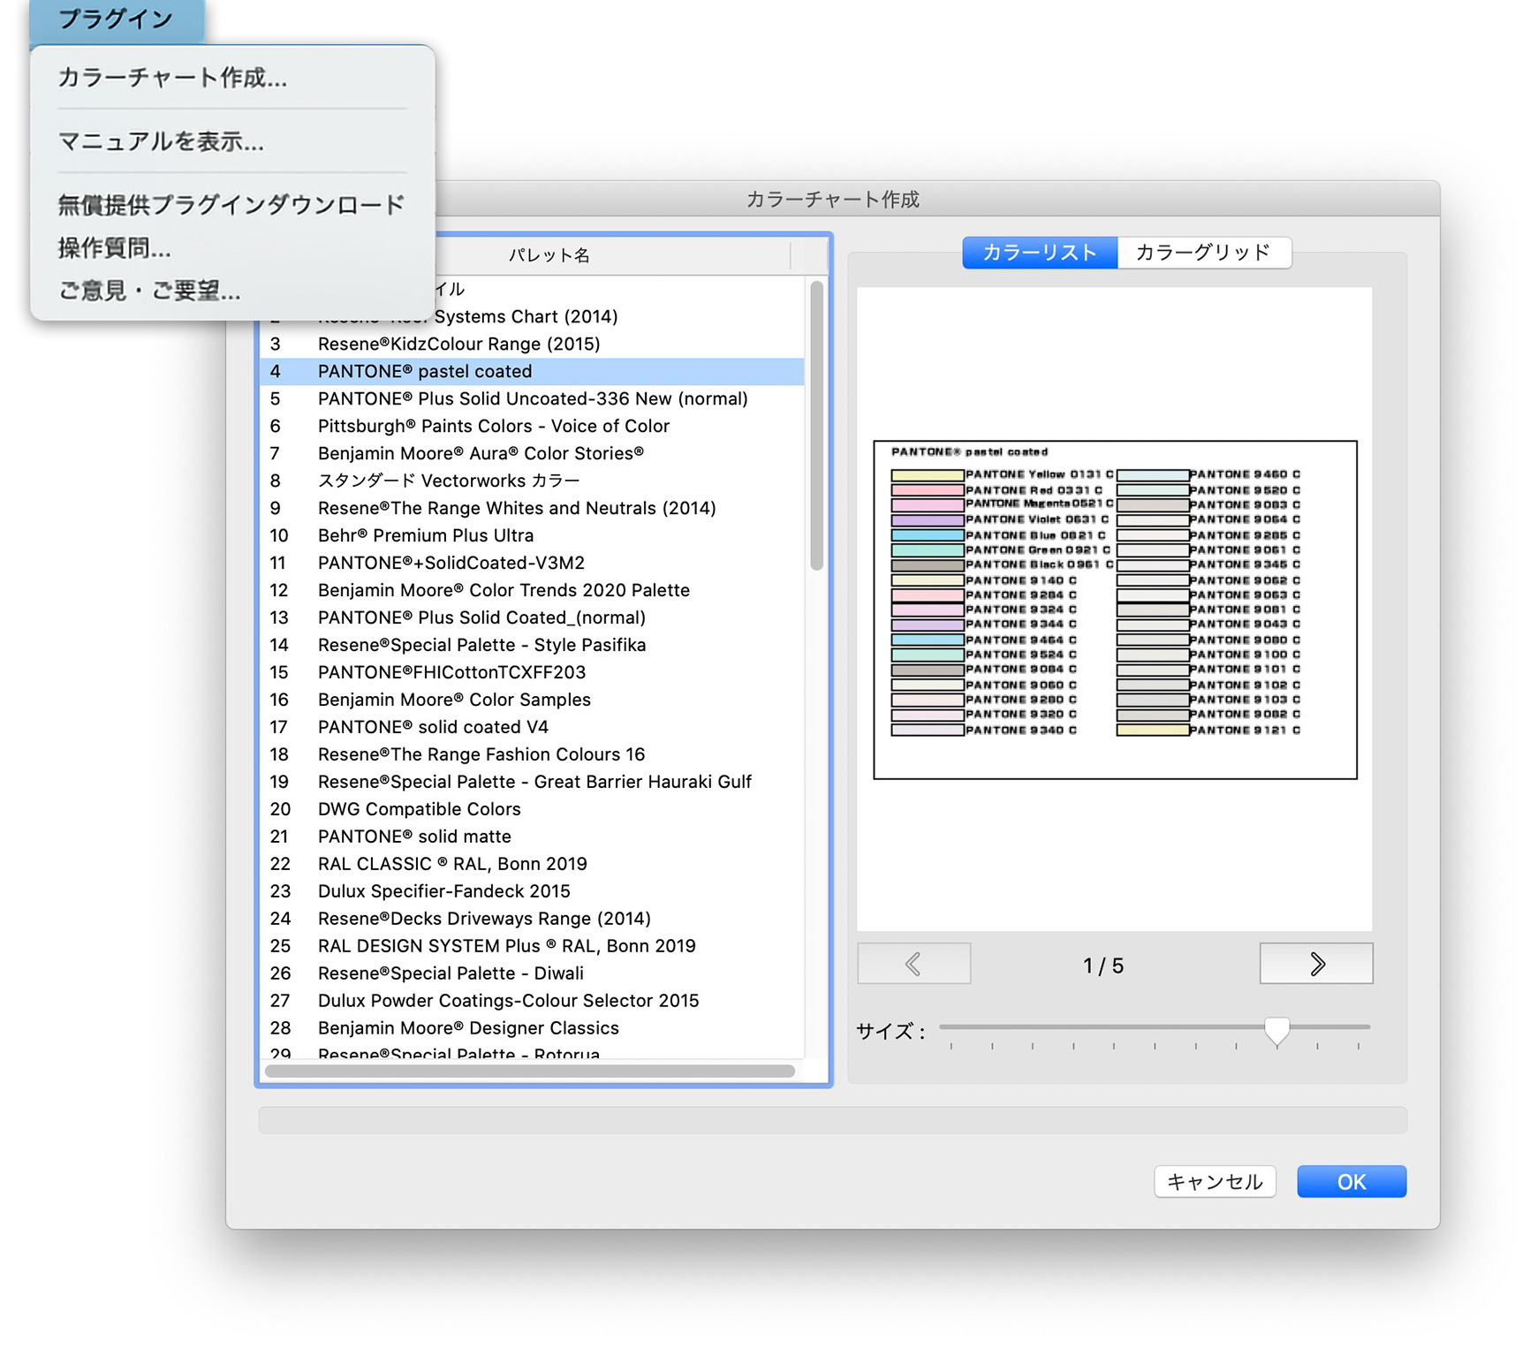The image size is (1530, 1348).
Task: Select Benjamin Moore® Aura® Color Stories®
Action: coord(532,454)
